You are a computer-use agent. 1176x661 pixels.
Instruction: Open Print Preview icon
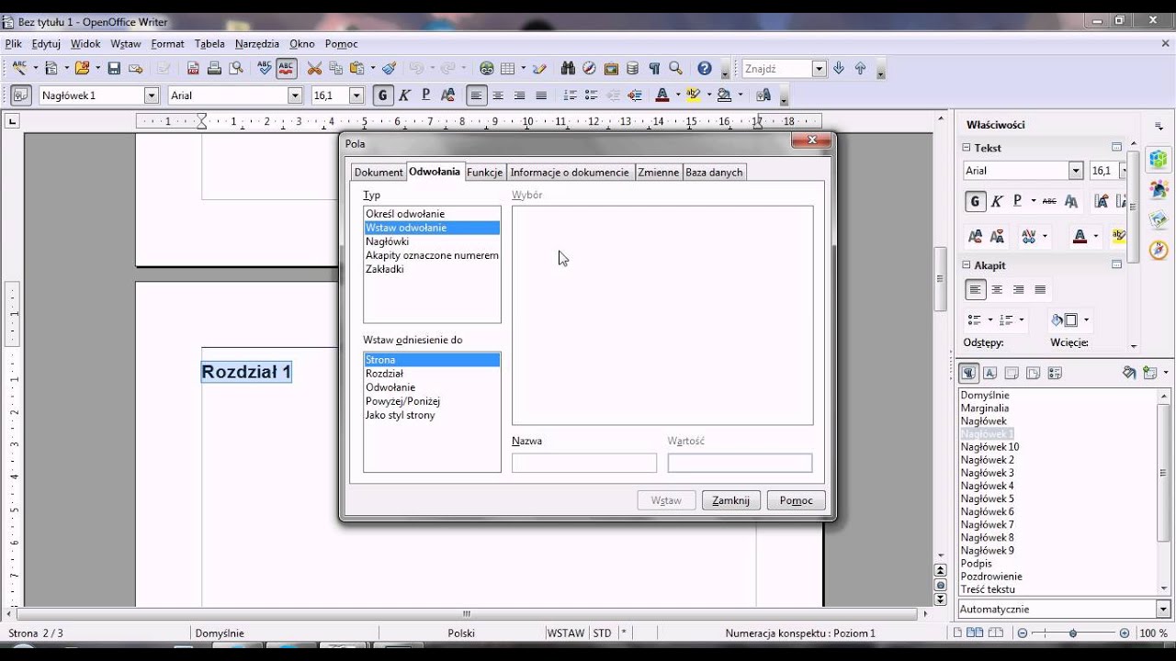click(236, 68)
